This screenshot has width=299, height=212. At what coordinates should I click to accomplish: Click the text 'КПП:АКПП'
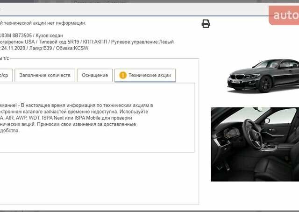[x=95, y=42]
